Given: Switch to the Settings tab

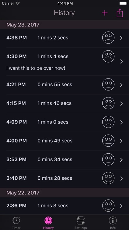Looking at the screenshot, I should (81, 223).
